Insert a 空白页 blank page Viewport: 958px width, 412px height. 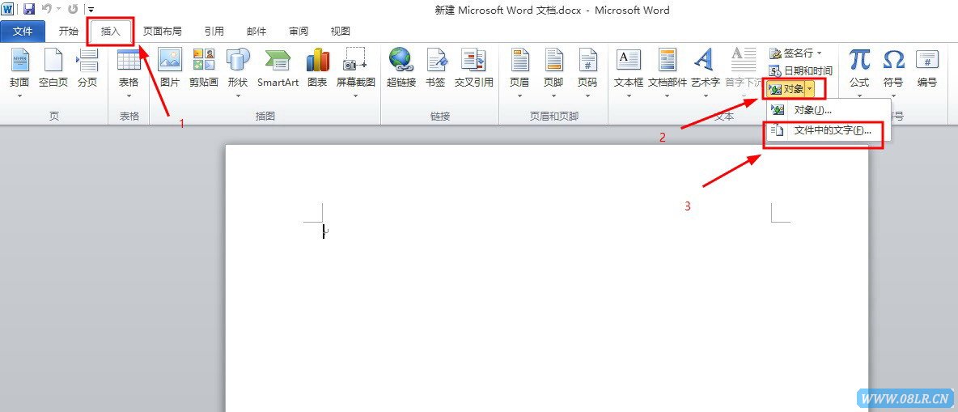(53, 67)
